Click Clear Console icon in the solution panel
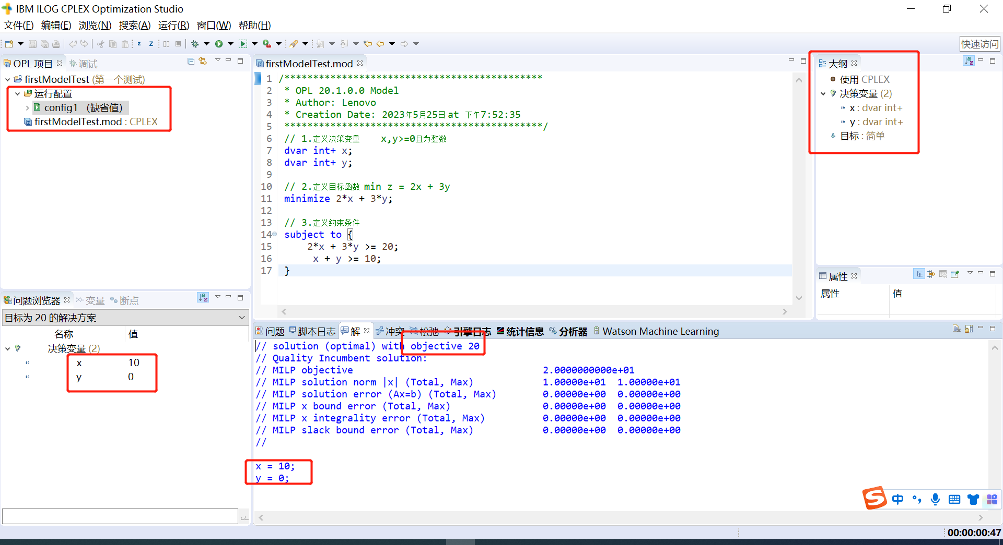This screenshot has width=1003, height=545. 957,329
